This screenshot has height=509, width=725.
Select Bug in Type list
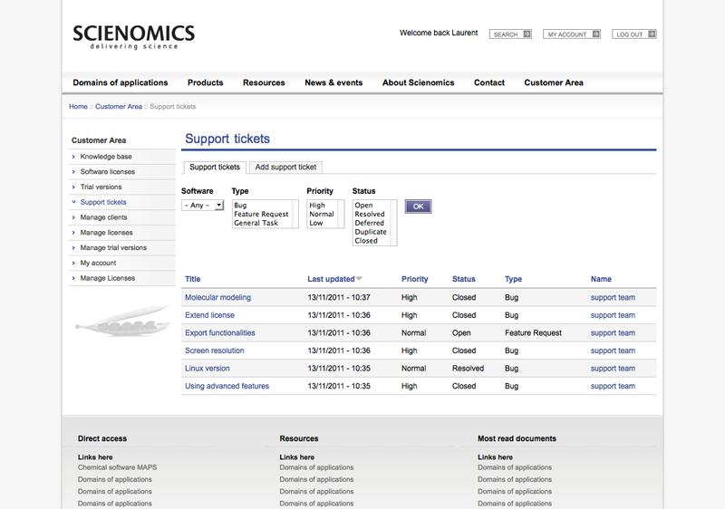[240, 205]
